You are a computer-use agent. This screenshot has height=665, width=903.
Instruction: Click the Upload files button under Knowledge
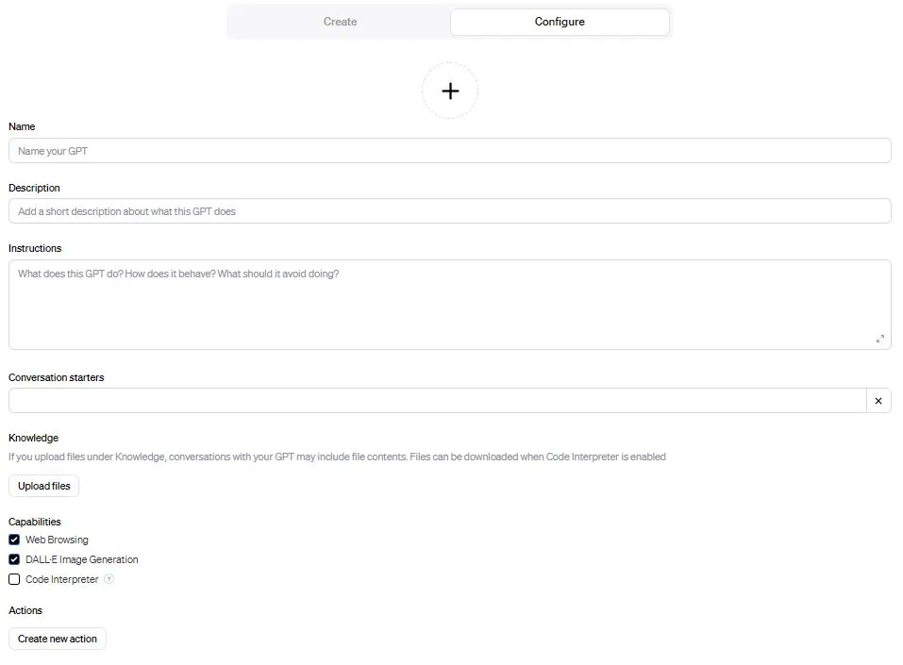pyautogui.click(x=43, y=485)
